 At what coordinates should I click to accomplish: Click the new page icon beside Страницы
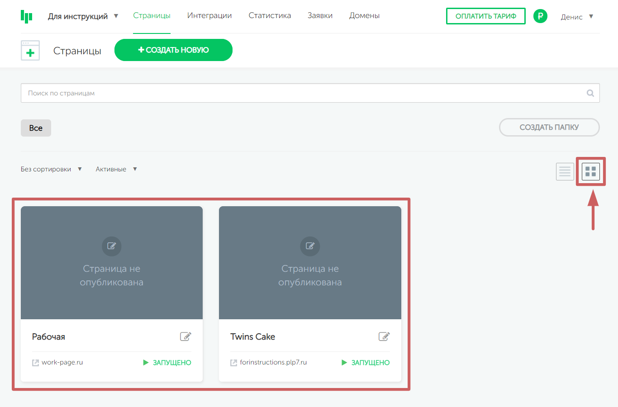click(30, 50)
